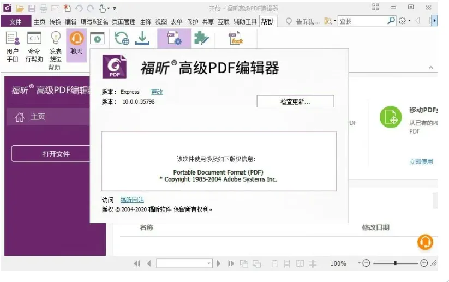Screen dimensions: 449x282
Task: Click the 发表想法 lightbulb icon
Action: (56, 38)
